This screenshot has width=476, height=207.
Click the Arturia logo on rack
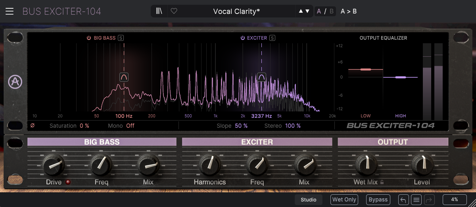tap(15, 82)
